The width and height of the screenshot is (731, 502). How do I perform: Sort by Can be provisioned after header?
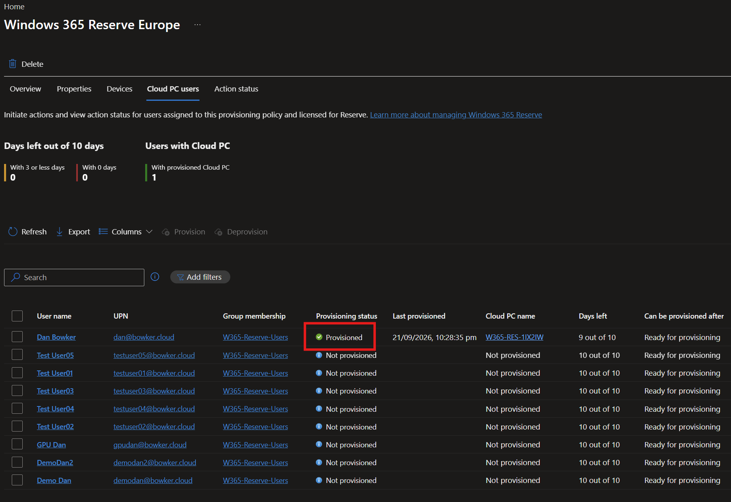coord(684,316)
